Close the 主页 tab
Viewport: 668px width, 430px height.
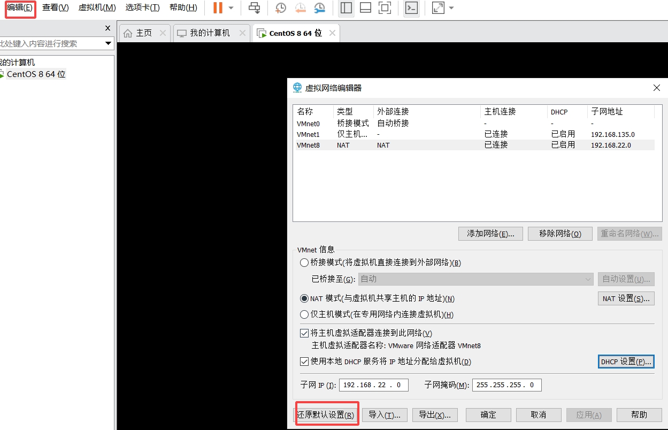pyautogui.click(x=163, y=33)
